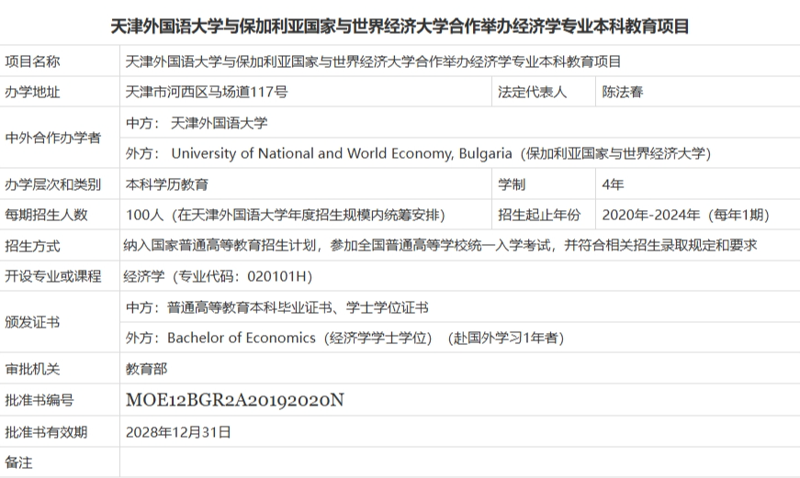
Task: Select the 法定代表人 label cell
Action: (544, 92)
